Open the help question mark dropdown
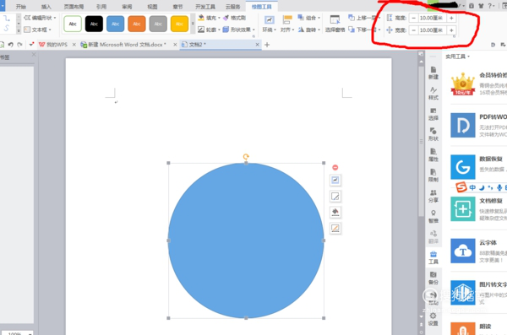Image resolution: width=507 pixels, height=335 pixels. (x=491, y=6)
